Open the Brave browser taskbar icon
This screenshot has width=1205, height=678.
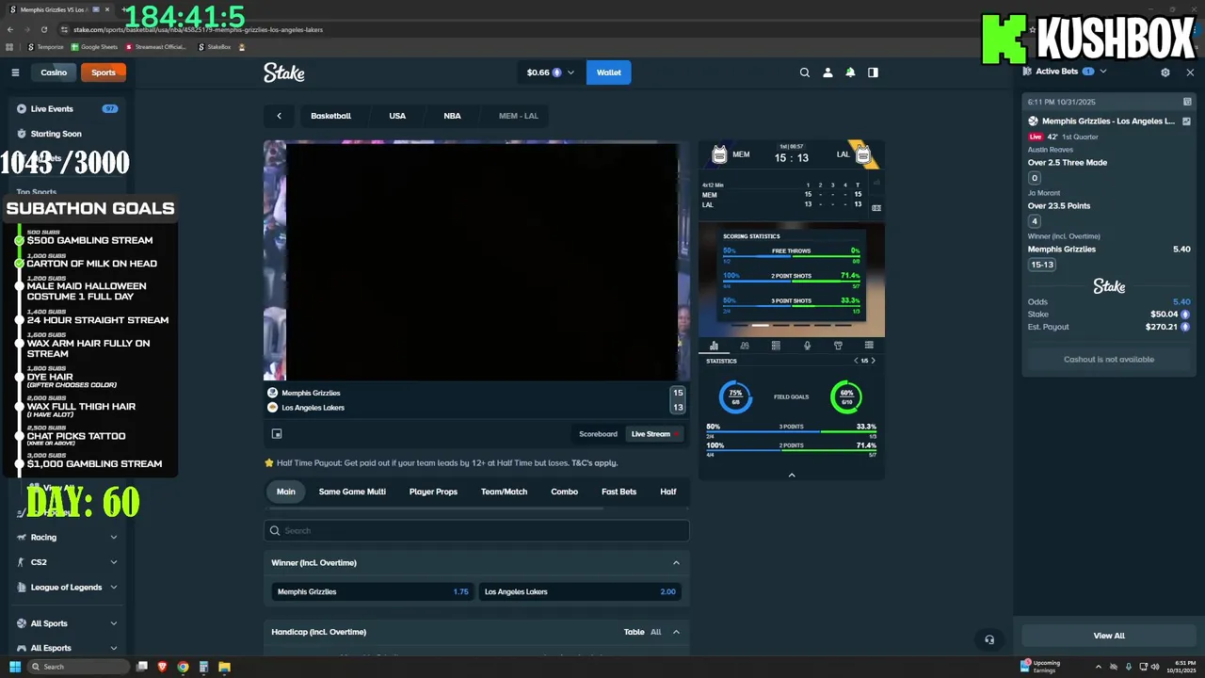(x=162, y=667)
